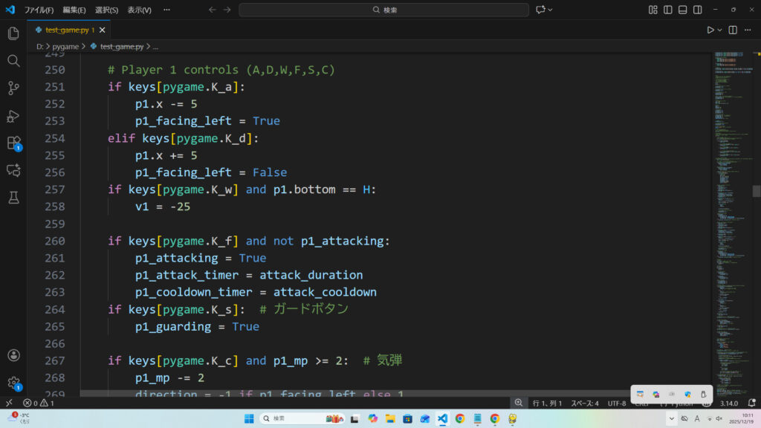Click the Manage gear icon
The height and width of the screenshot is (428, 761).
coord(13,383)
